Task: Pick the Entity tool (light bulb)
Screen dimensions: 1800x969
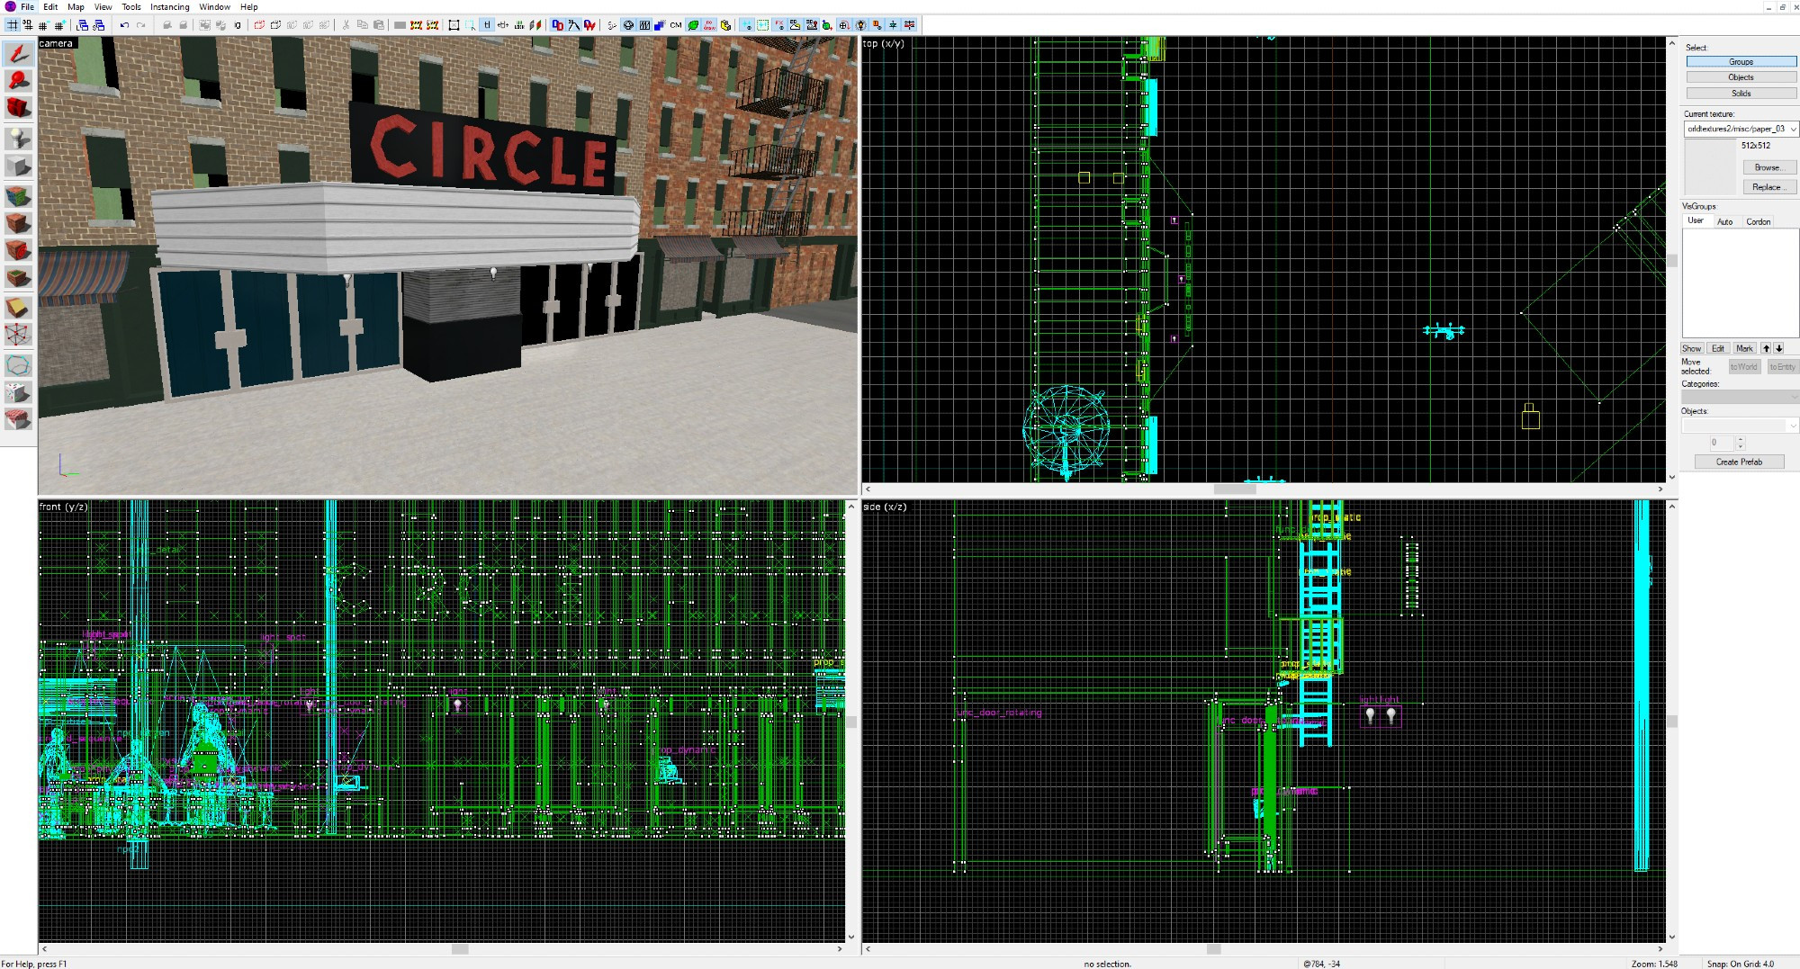Action: [x=18, y=138]
